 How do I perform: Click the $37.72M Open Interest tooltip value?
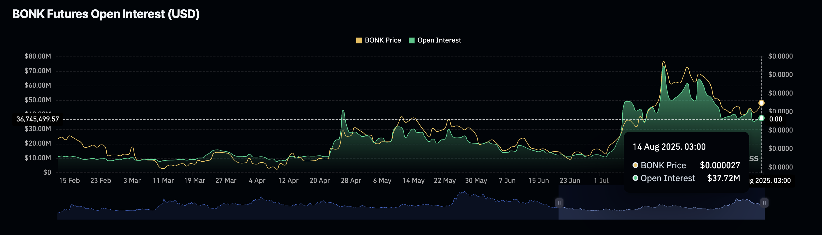tap(723, 178)
